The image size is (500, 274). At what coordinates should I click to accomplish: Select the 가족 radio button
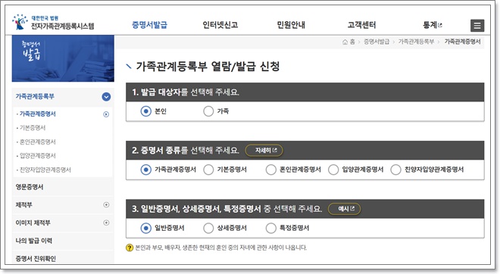coord(208,111)
